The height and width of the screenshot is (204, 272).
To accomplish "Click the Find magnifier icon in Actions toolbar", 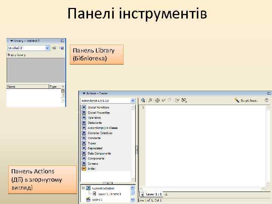I will (150, 100).
